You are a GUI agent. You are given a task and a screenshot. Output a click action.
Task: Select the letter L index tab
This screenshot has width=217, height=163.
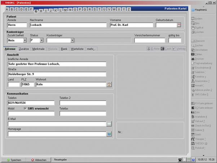(60, 10)
